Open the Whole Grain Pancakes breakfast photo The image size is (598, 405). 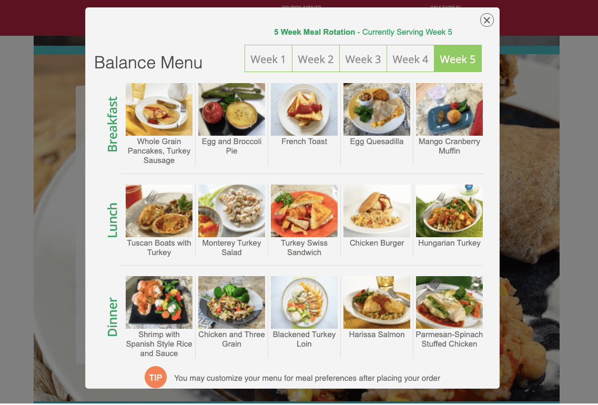pos(159,109)
